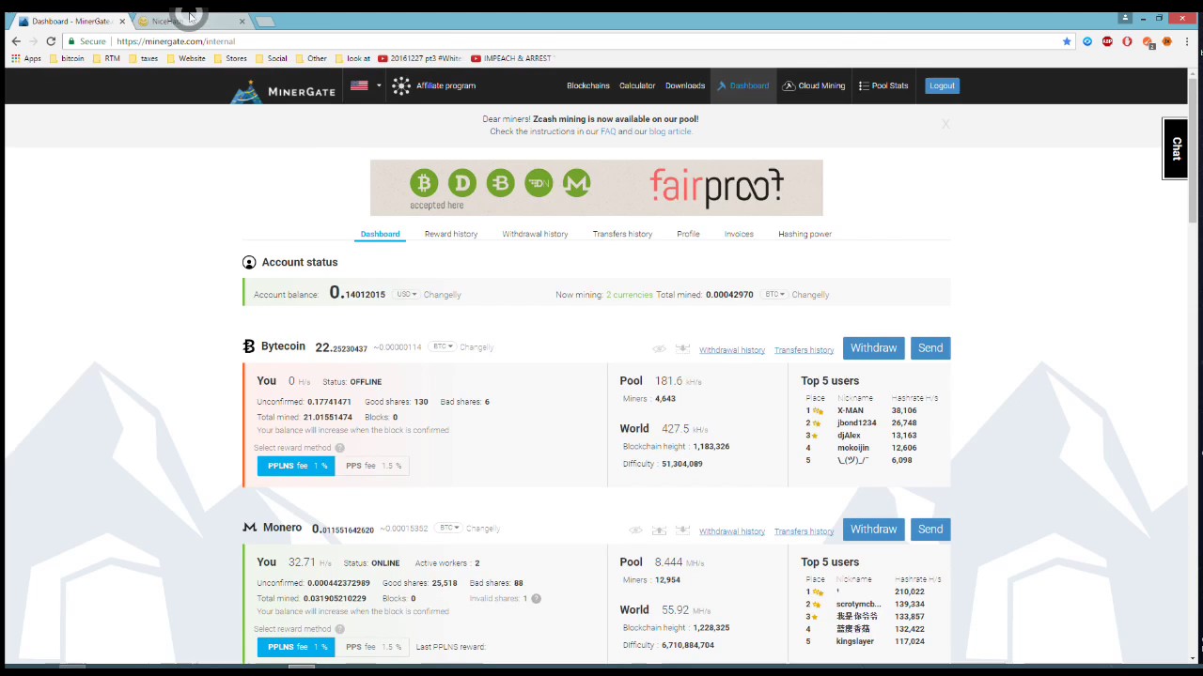Click the Monero hide-currency eye icon

click(x=636, y=530)
